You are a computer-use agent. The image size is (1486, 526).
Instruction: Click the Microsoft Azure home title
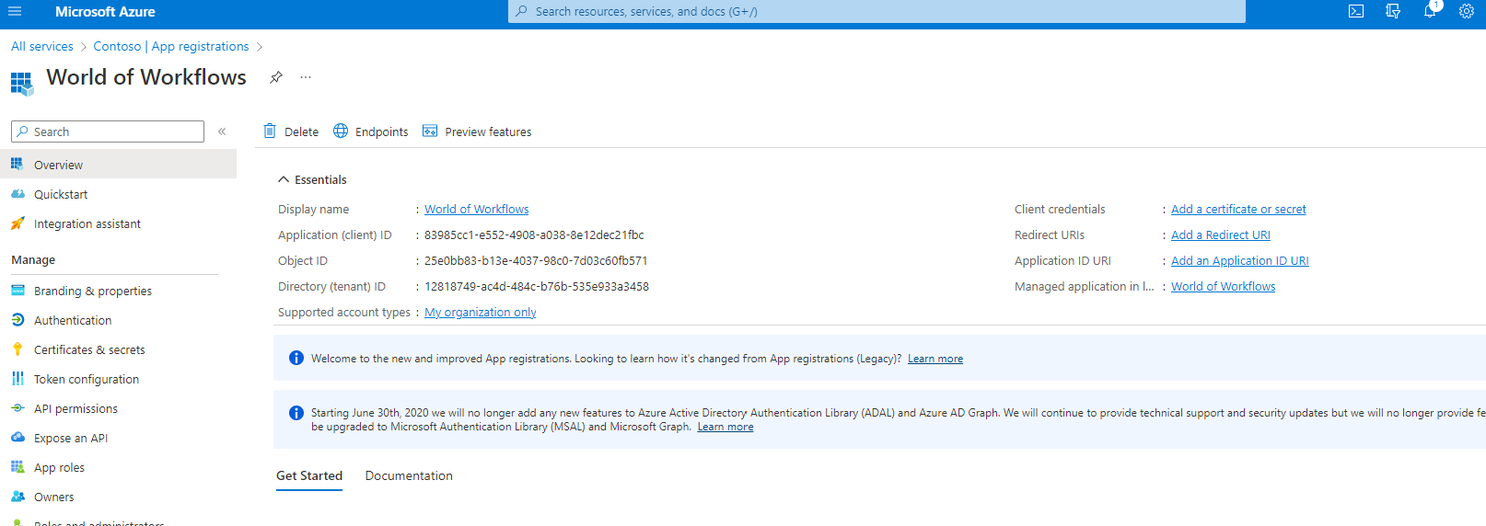pos(105,12)
